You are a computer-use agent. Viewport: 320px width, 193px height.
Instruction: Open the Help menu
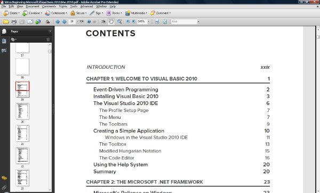point(113,6)
